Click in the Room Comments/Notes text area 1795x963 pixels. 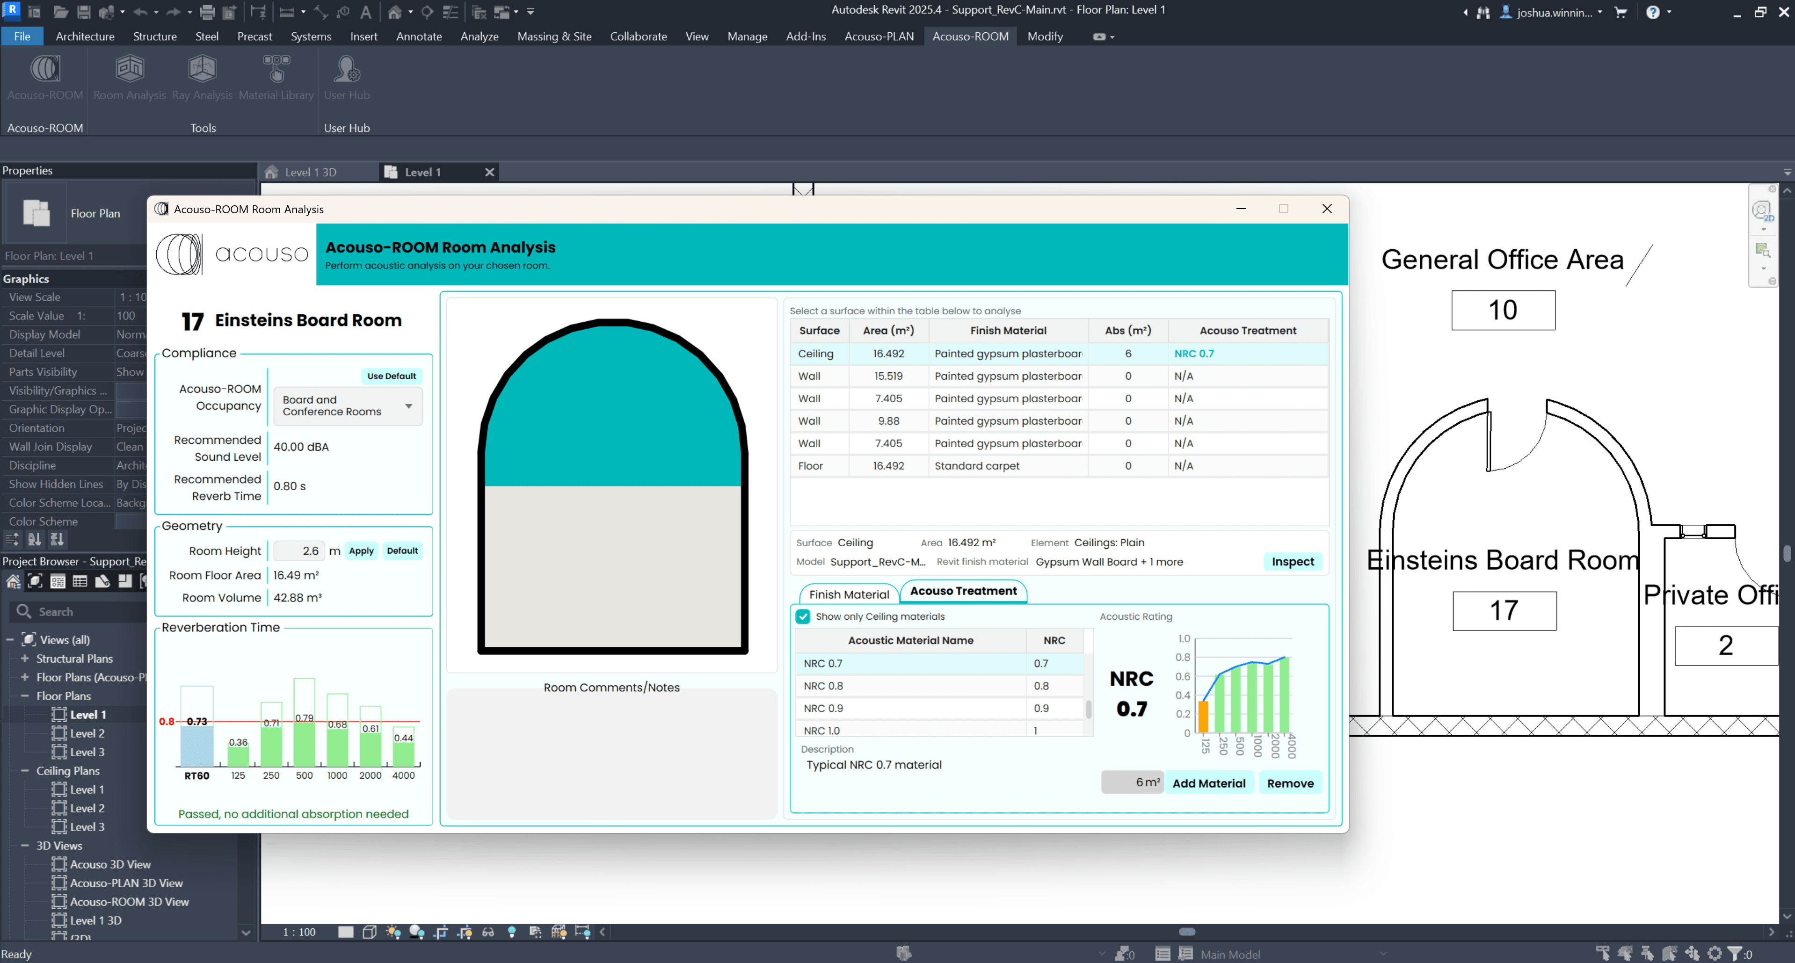pyautogui.click(x=611, y=754)
